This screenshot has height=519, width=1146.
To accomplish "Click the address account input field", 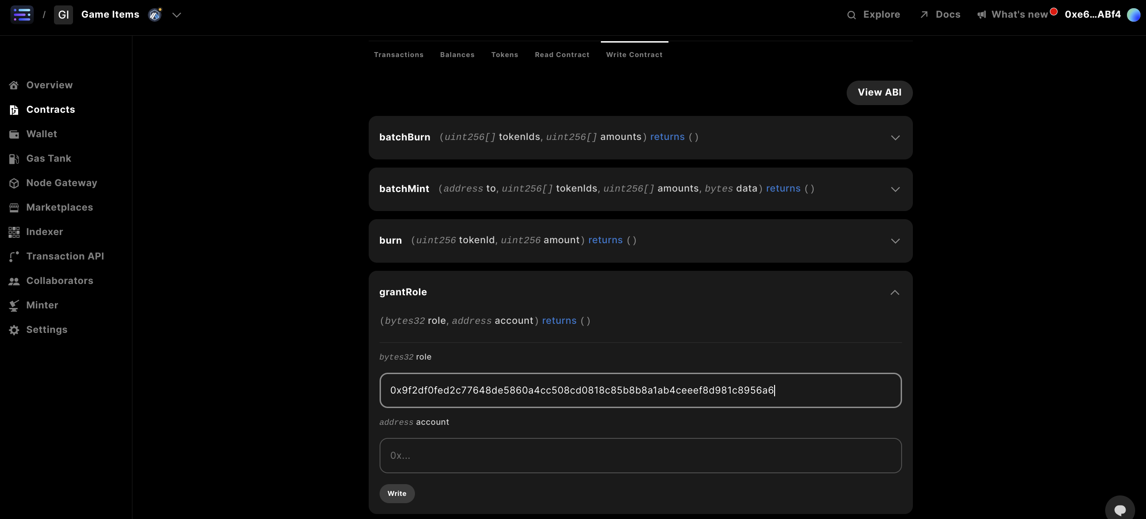I will 640,456.
